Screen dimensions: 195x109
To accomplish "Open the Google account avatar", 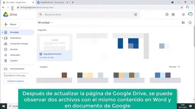I will pos(190,14).
